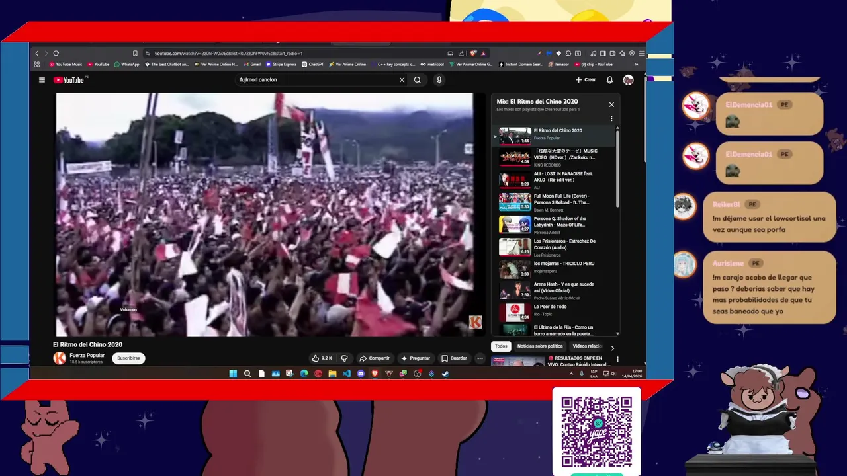Open the YouTube hamburger guide menu
Viewport: 847px width, 476px height.
(42, 80)
